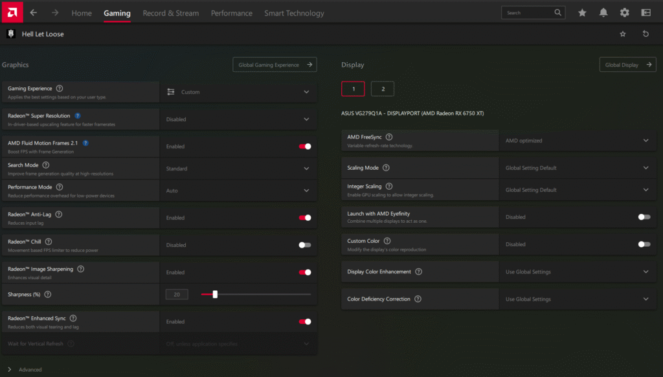Open the Record & Stream tab
The height and width of the screenshot is (377, 663).
[x=171, y=13]
